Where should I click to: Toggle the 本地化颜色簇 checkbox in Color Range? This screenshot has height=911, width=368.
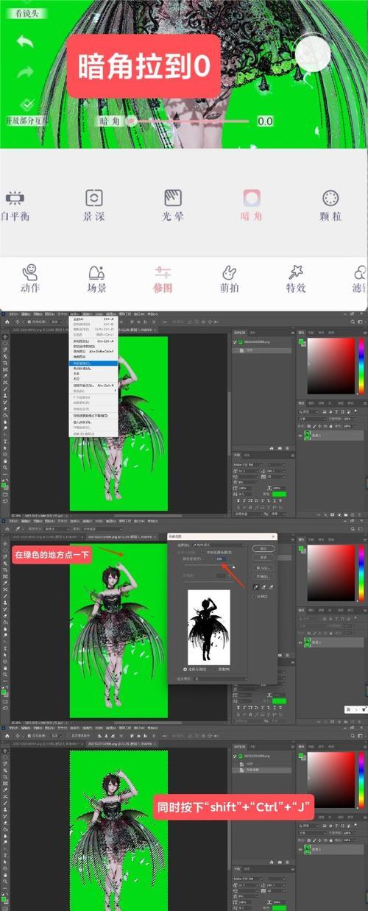pos(204,553)
